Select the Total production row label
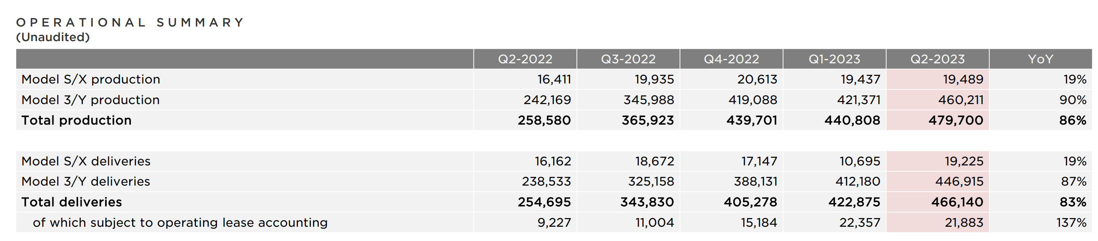1098x241 pixels. click(x=76, y=120)
